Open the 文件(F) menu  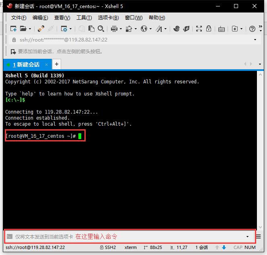pyautogui.click(x=18, y=18)
